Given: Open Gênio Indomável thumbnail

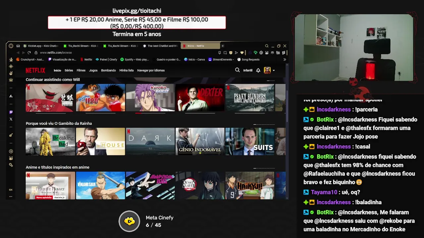Looking at the screenshot, I should (x=200, y=141).
